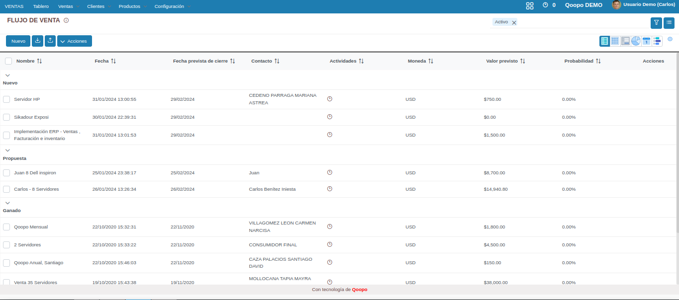
Task: Open the Usuario Demo (Carlos) user menu
Action: pyautogui.click(x=649, y=4)
